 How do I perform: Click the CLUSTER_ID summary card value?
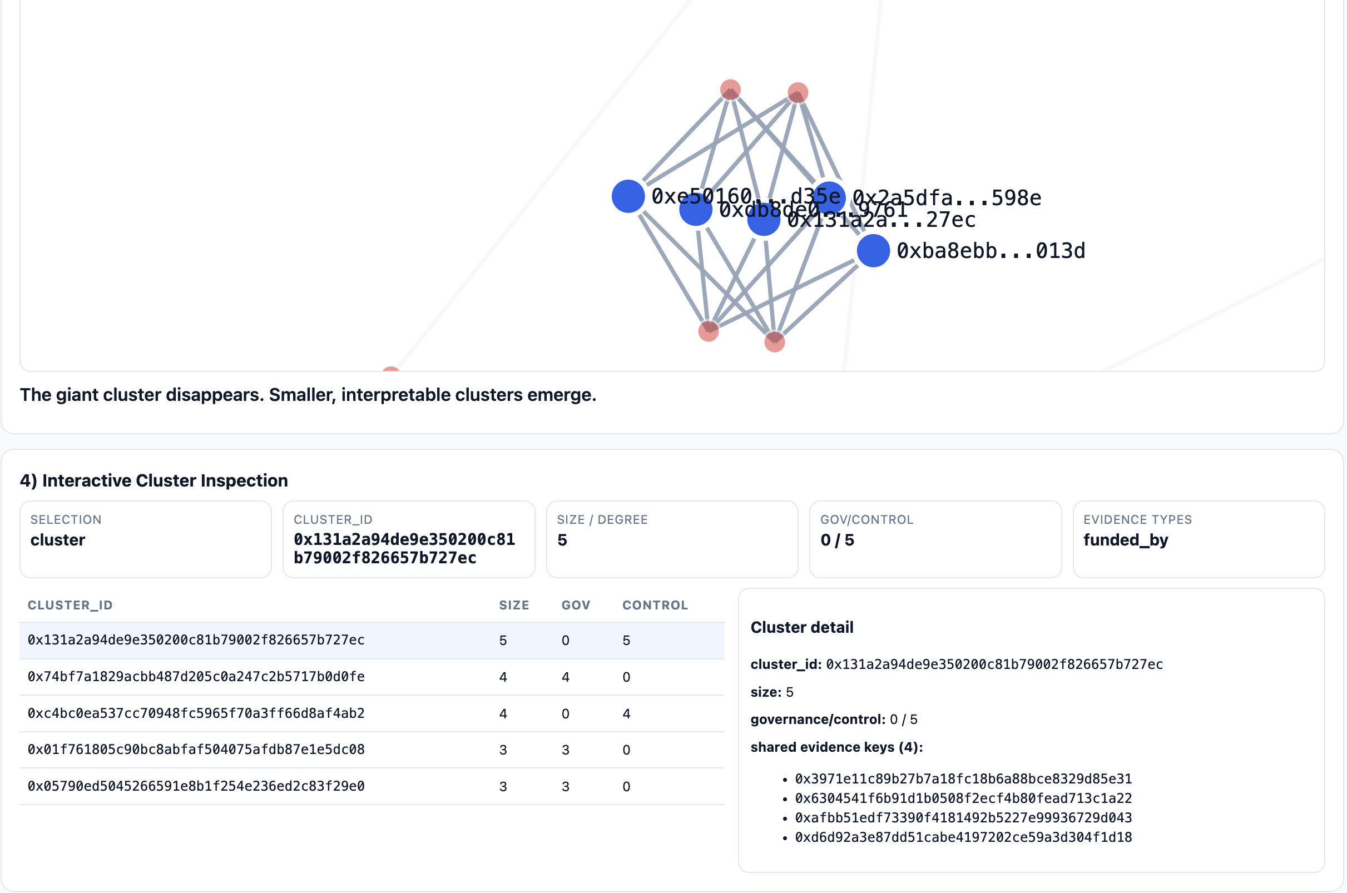404,548
